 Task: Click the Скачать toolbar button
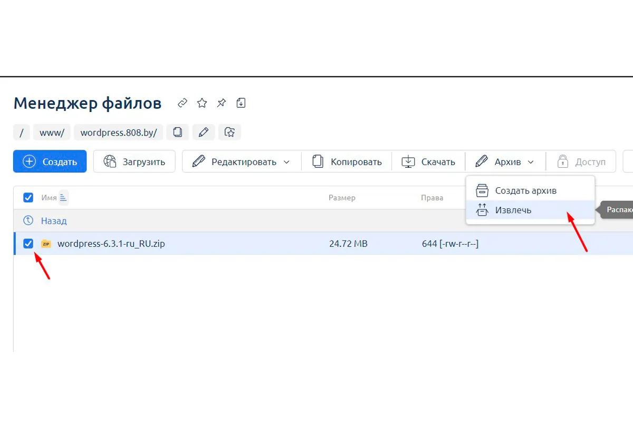428,162
